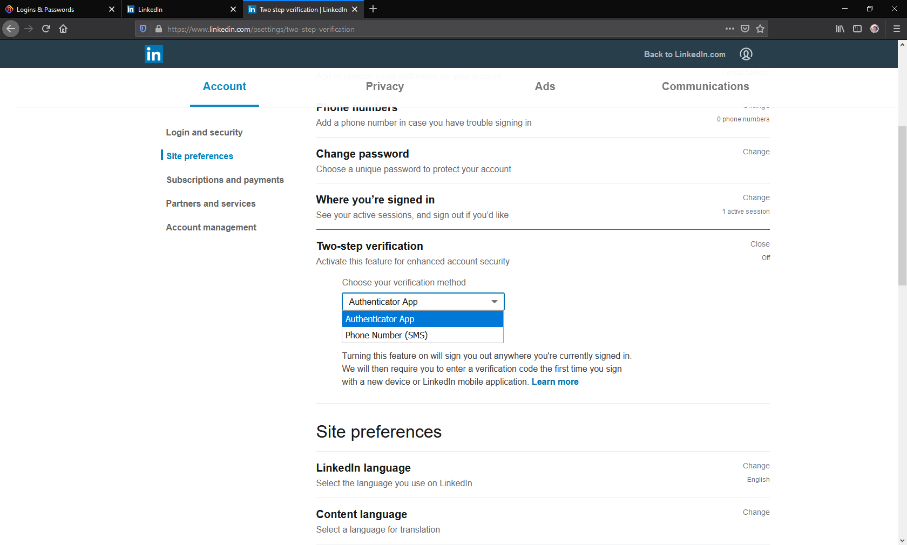Save page to Pocket icon
Viewport: 907px width, 545px height.
point(745,29)
